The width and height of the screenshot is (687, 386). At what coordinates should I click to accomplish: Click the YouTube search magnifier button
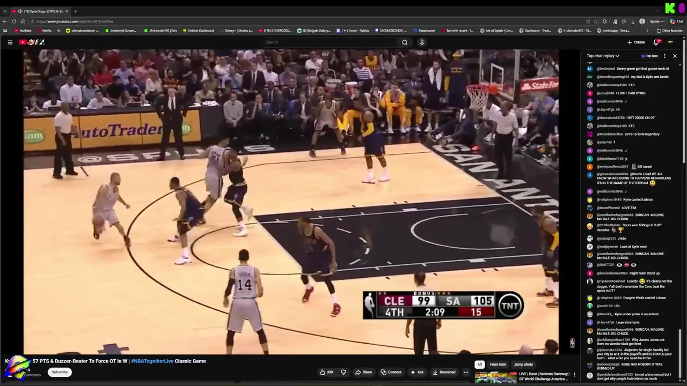point(405,42)
